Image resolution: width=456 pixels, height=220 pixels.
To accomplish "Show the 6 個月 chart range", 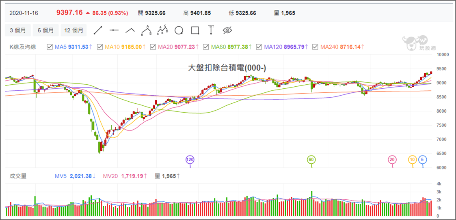I will click(x=45, y=30).
